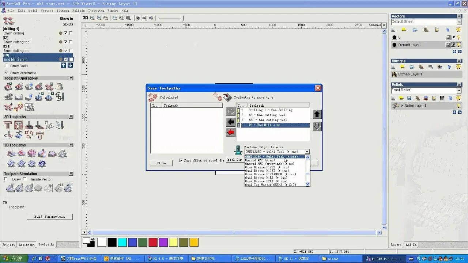Click snap pen icon on vector layer 0
Image resolution: width=468 pixels, height=263 pixels.
click(453, 37)
